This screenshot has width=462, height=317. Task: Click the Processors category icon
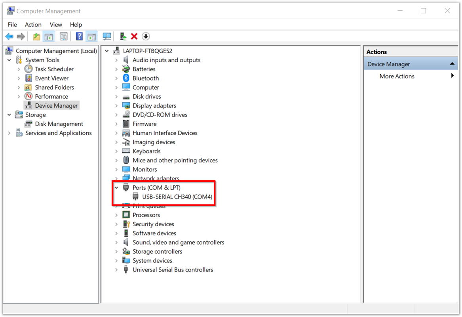point(126,215)
